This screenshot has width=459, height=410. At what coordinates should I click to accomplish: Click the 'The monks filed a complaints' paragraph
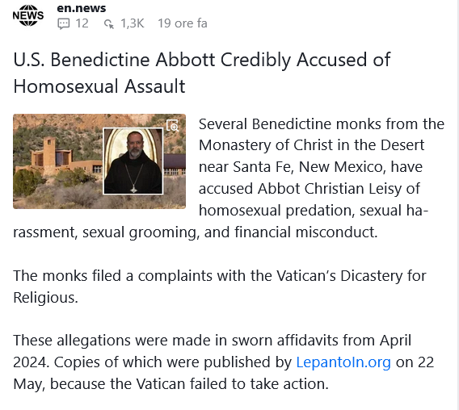220,287
